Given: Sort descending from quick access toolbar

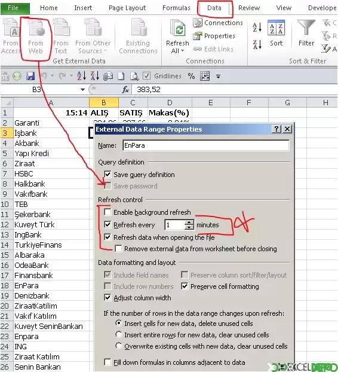Looking at the screenshot, I should pyautogui.click(x=95, y=76).
